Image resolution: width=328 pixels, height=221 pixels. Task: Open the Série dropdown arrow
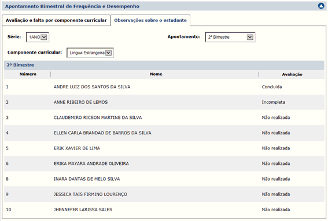point(44,37)
